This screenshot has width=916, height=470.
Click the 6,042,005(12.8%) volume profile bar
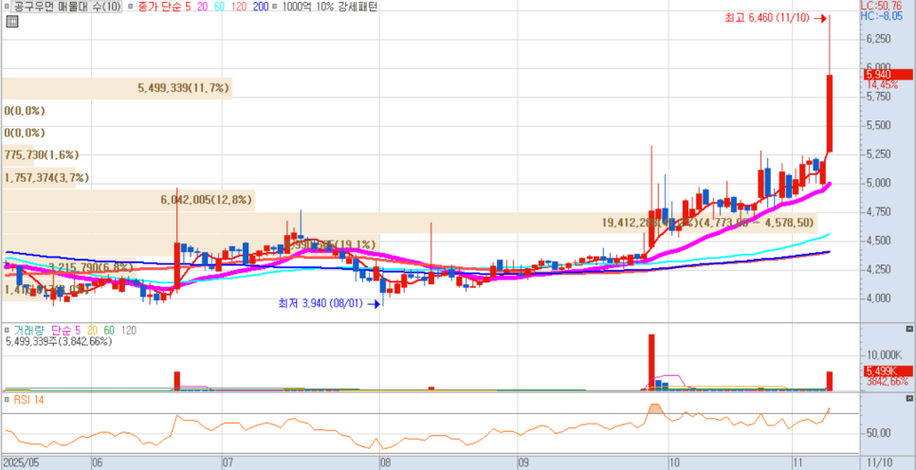tap(128, 200)
